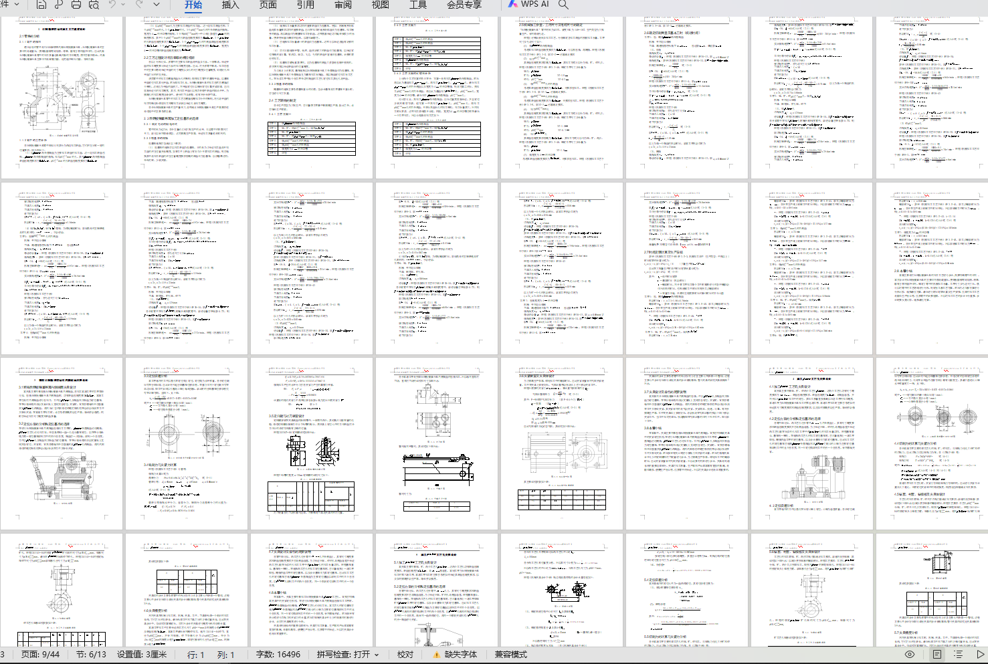Viewport: 988px width, 664px height.
Task: Redo the last undone action
Action: click(140, 5)
